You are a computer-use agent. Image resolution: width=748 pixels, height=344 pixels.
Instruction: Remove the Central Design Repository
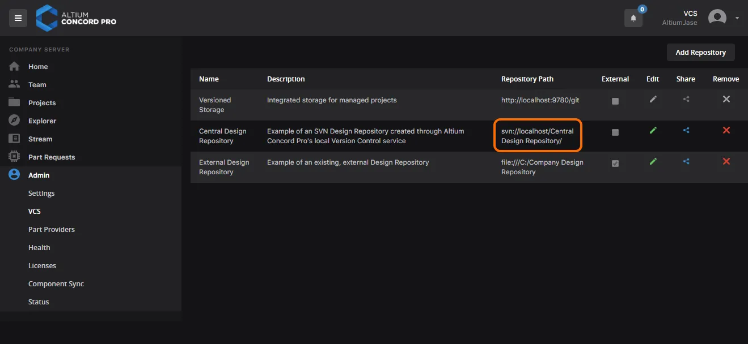click(x=726, y=131)
